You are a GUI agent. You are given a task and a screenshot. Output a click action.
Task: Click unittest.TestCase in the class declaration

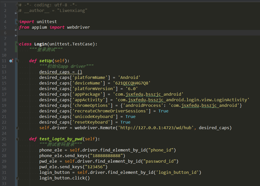[x=71, y=44]
